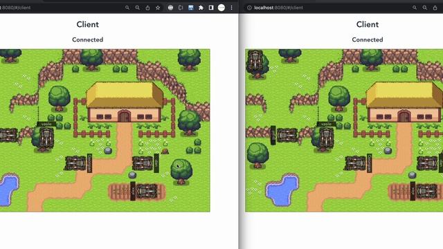
Task: Select the tank labeled vasile in left game
Action: pyautogui.click(x=46, y=138)
